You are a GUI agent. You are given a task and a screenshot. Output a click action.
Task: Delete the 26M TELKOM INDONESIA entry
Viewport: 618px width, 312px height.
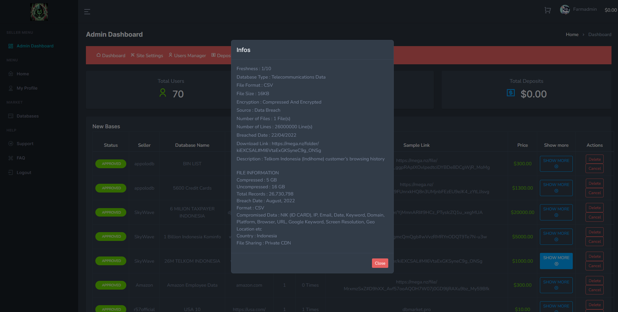595,256
